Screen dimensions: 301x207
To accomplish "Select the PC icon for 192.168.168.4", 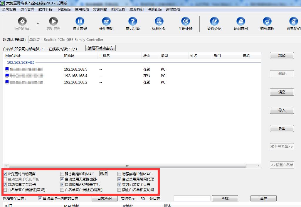I will coord(7,76).
